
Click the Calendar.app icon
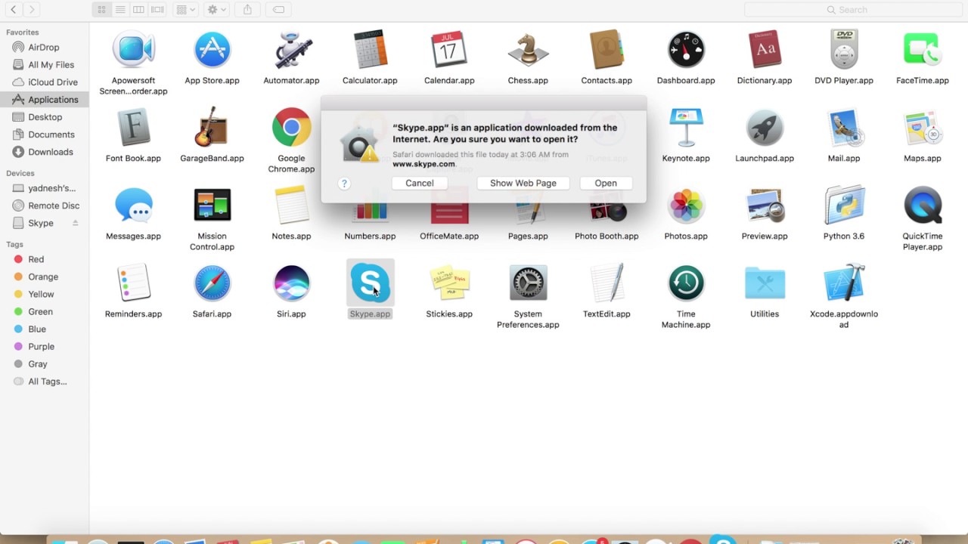[449, 51]
